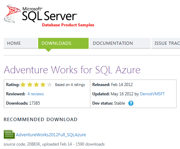Viewport: 180px width, 149px height.
Task: Click Released: Feb 14 2012 text
Action: click(x=113, y=85)
